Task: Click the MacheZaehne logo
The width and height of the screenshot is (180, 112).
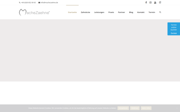Action: [34, 12]
